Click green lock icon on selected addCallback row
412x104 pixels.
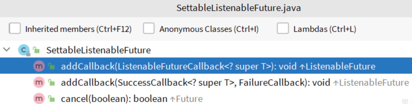(51, 66)
